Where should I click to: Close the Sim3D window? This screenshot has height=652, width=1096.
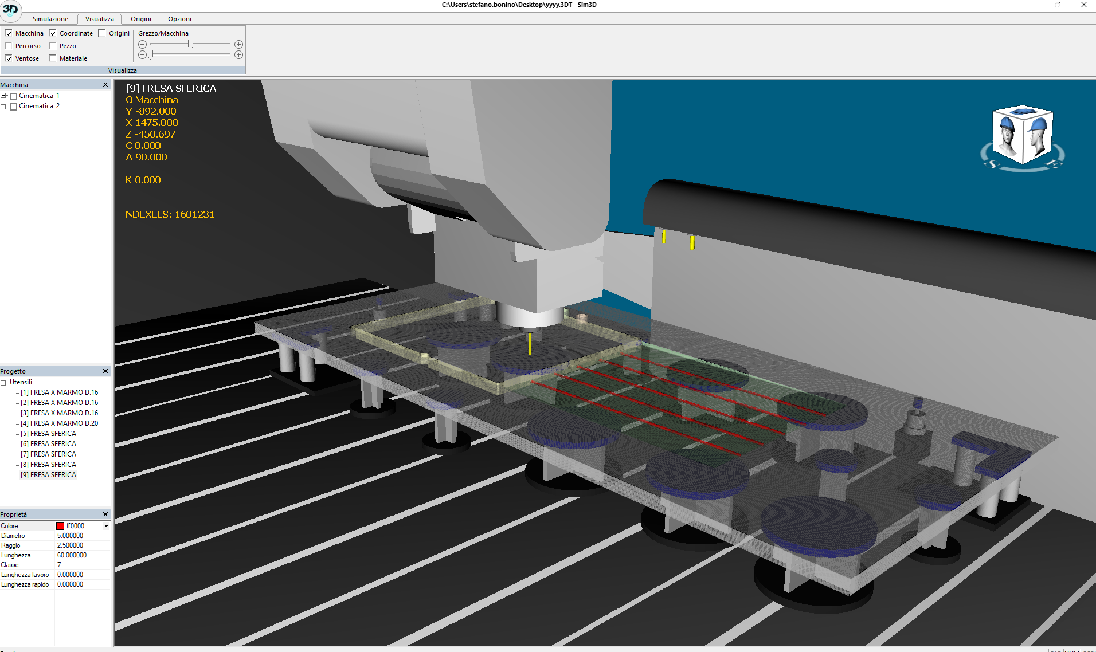tap(1083, 5)
